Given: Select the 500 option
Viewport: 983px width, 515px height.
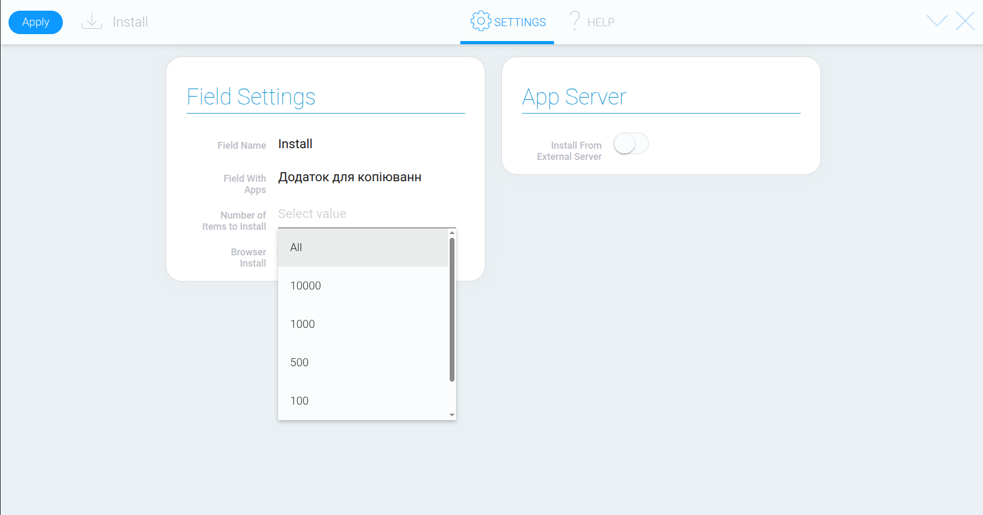Looking at the screenshot, I should pyautogui.click(x=363, y=363).
